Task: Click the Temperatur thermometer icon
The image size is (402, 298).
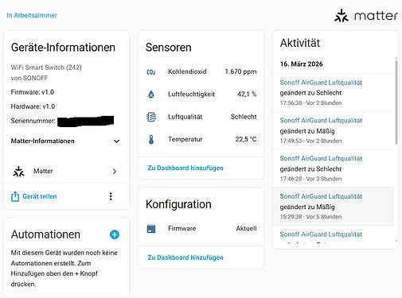Action: tap(151, 139)
